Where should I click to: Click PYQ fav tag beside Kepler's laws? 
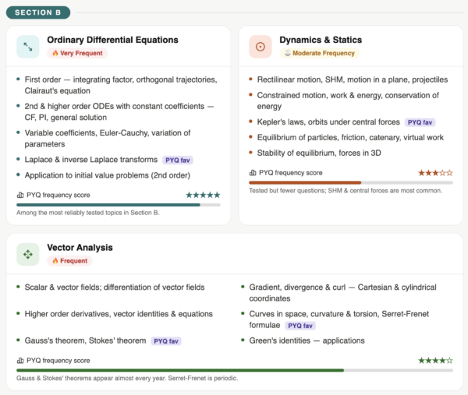pos(420,122)
